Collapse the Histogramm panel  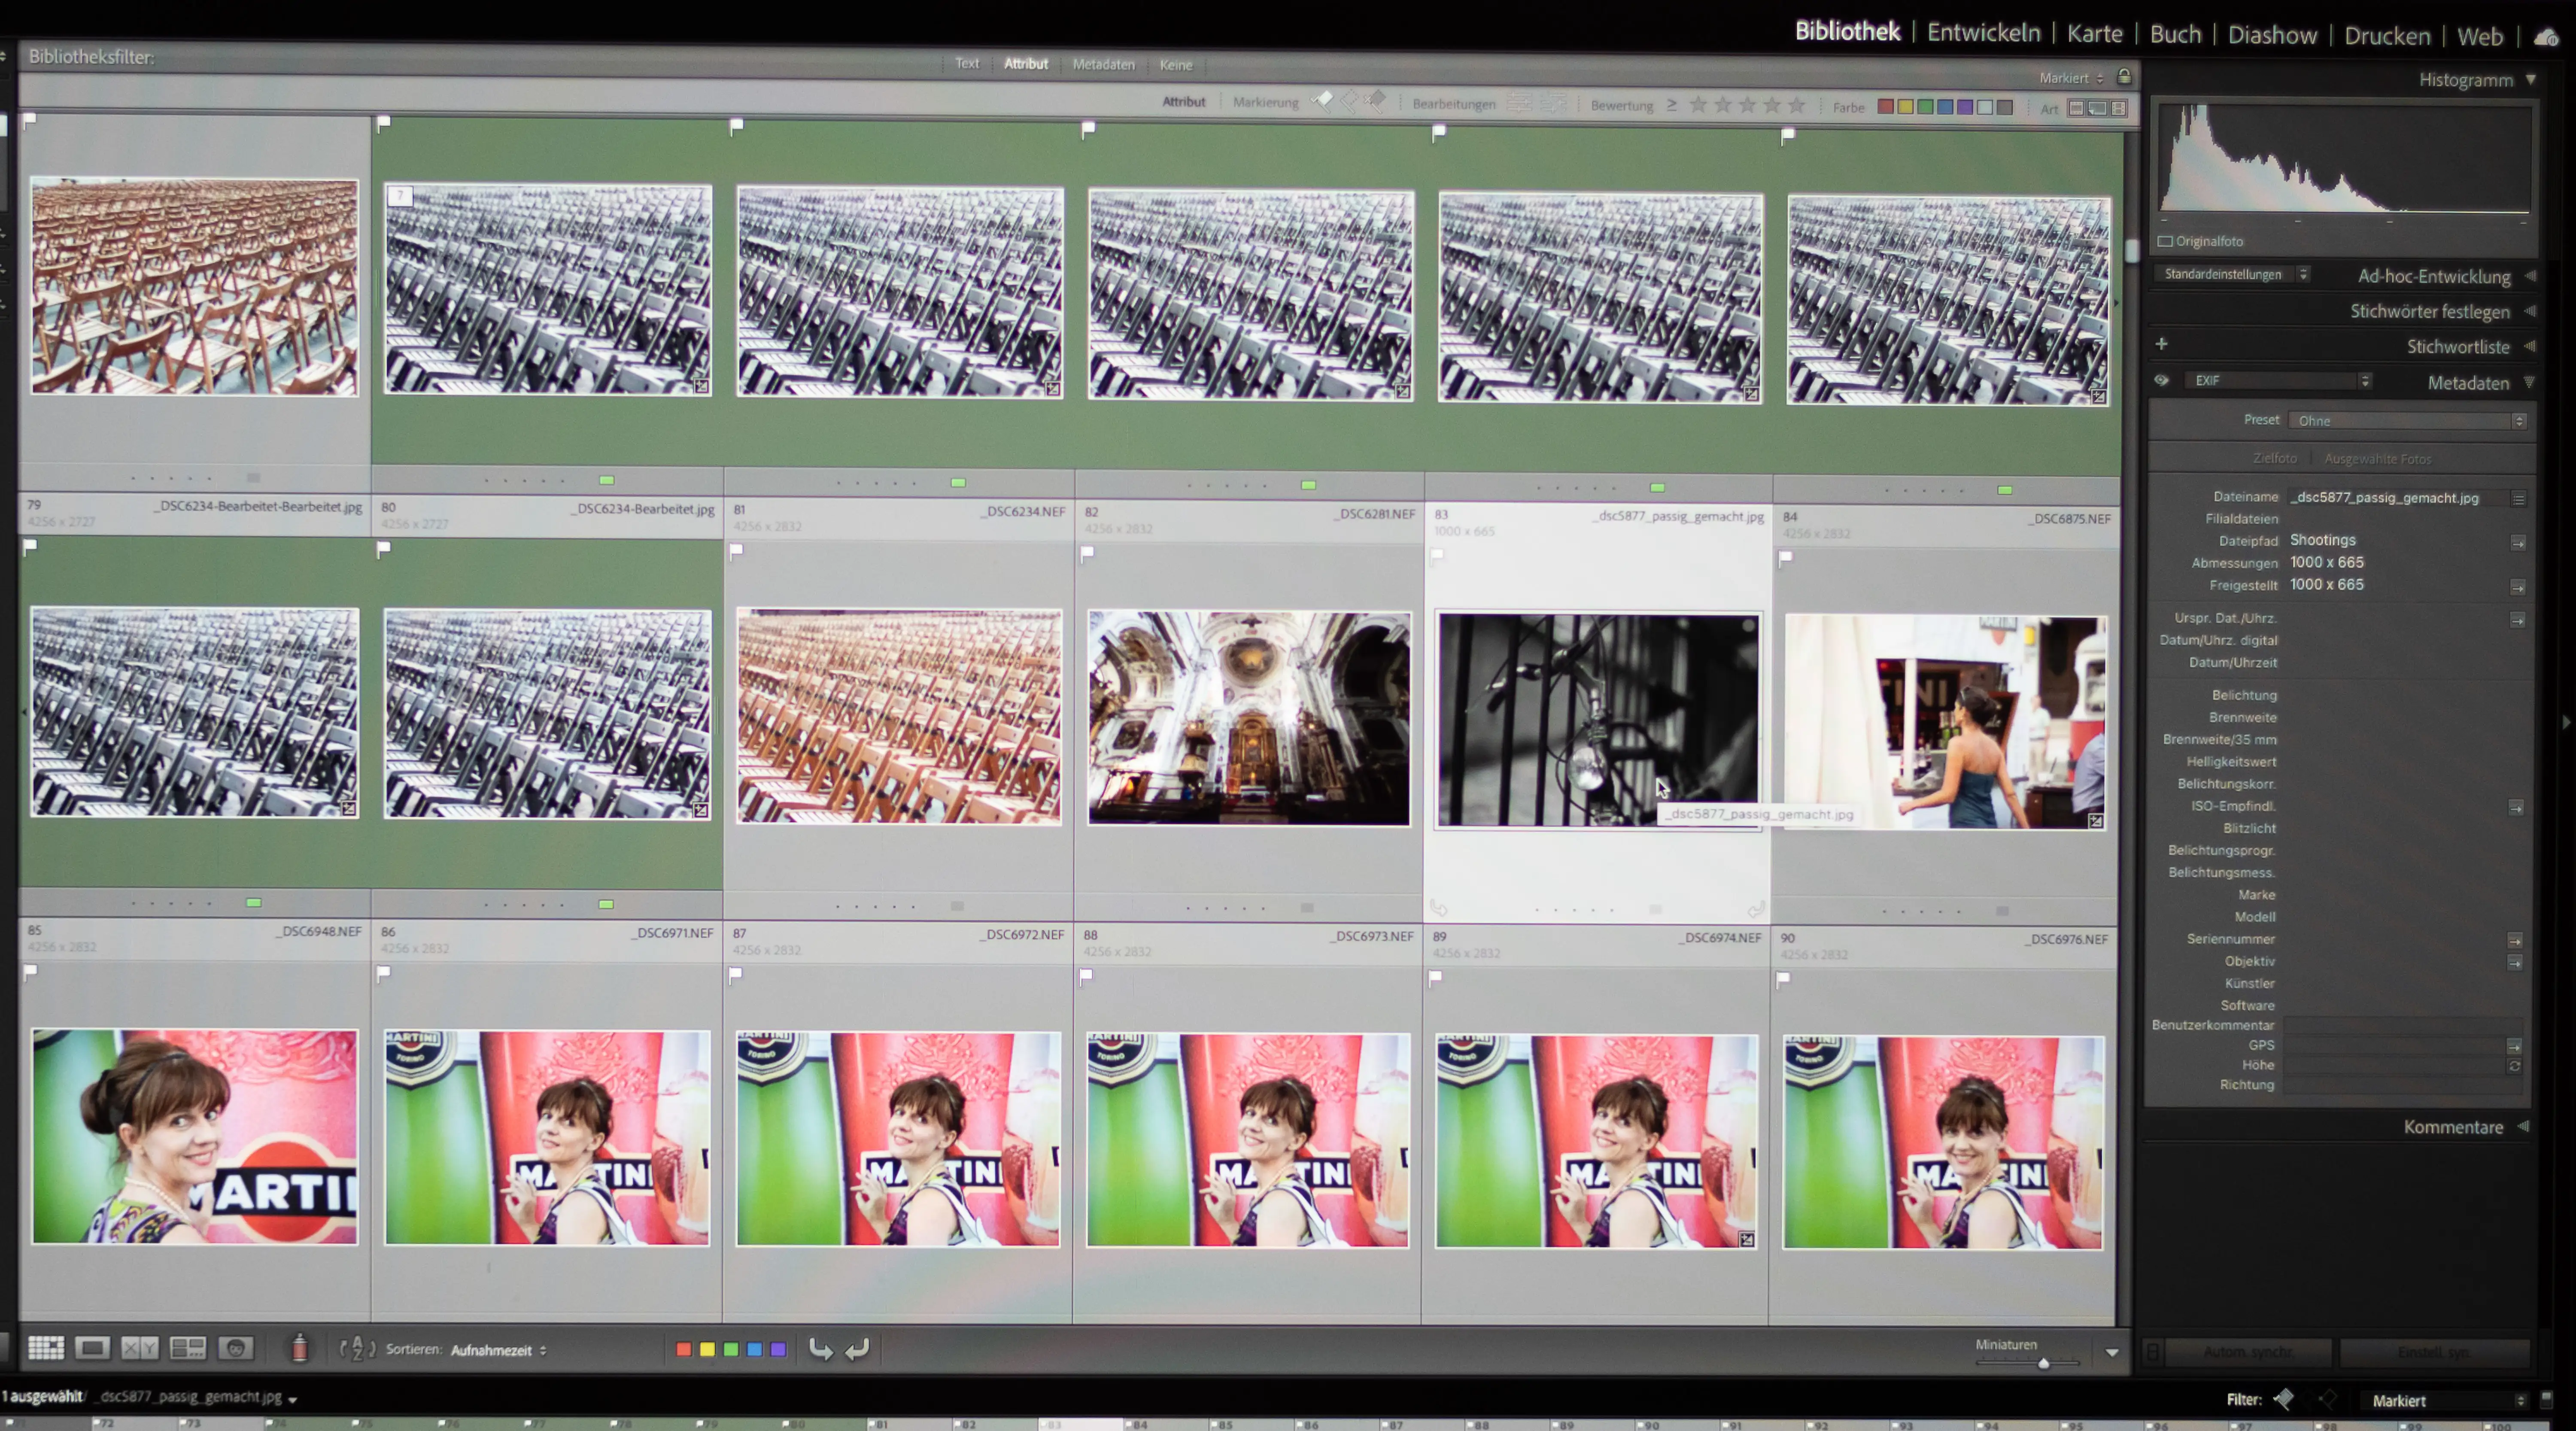point(2531,79)
